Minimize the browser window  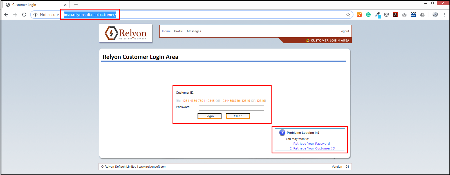(426, 3)
